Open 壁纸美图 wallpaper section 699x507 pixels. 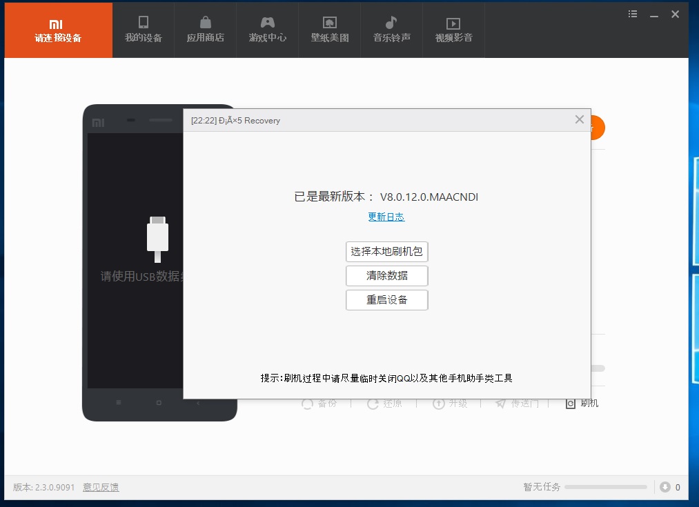(x=329, y=30)
